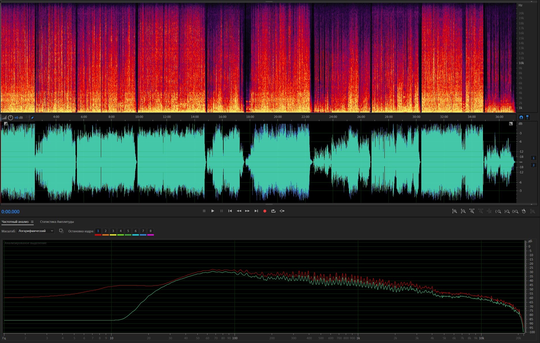Screen dimensions: 540x343
Task: Click hold frame button 2
Action: click(105, 231)
